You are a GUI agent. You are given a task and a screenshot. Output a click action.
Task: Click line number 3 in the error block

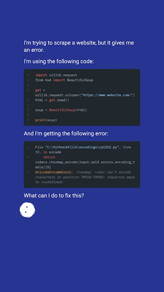pos(28,172)
